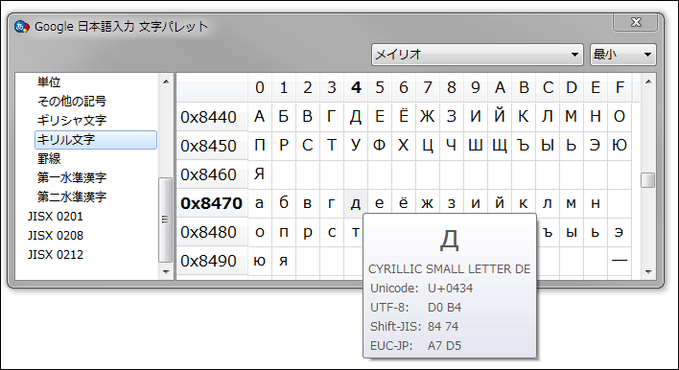Select ギリシャ文字 category

(72, 120)
